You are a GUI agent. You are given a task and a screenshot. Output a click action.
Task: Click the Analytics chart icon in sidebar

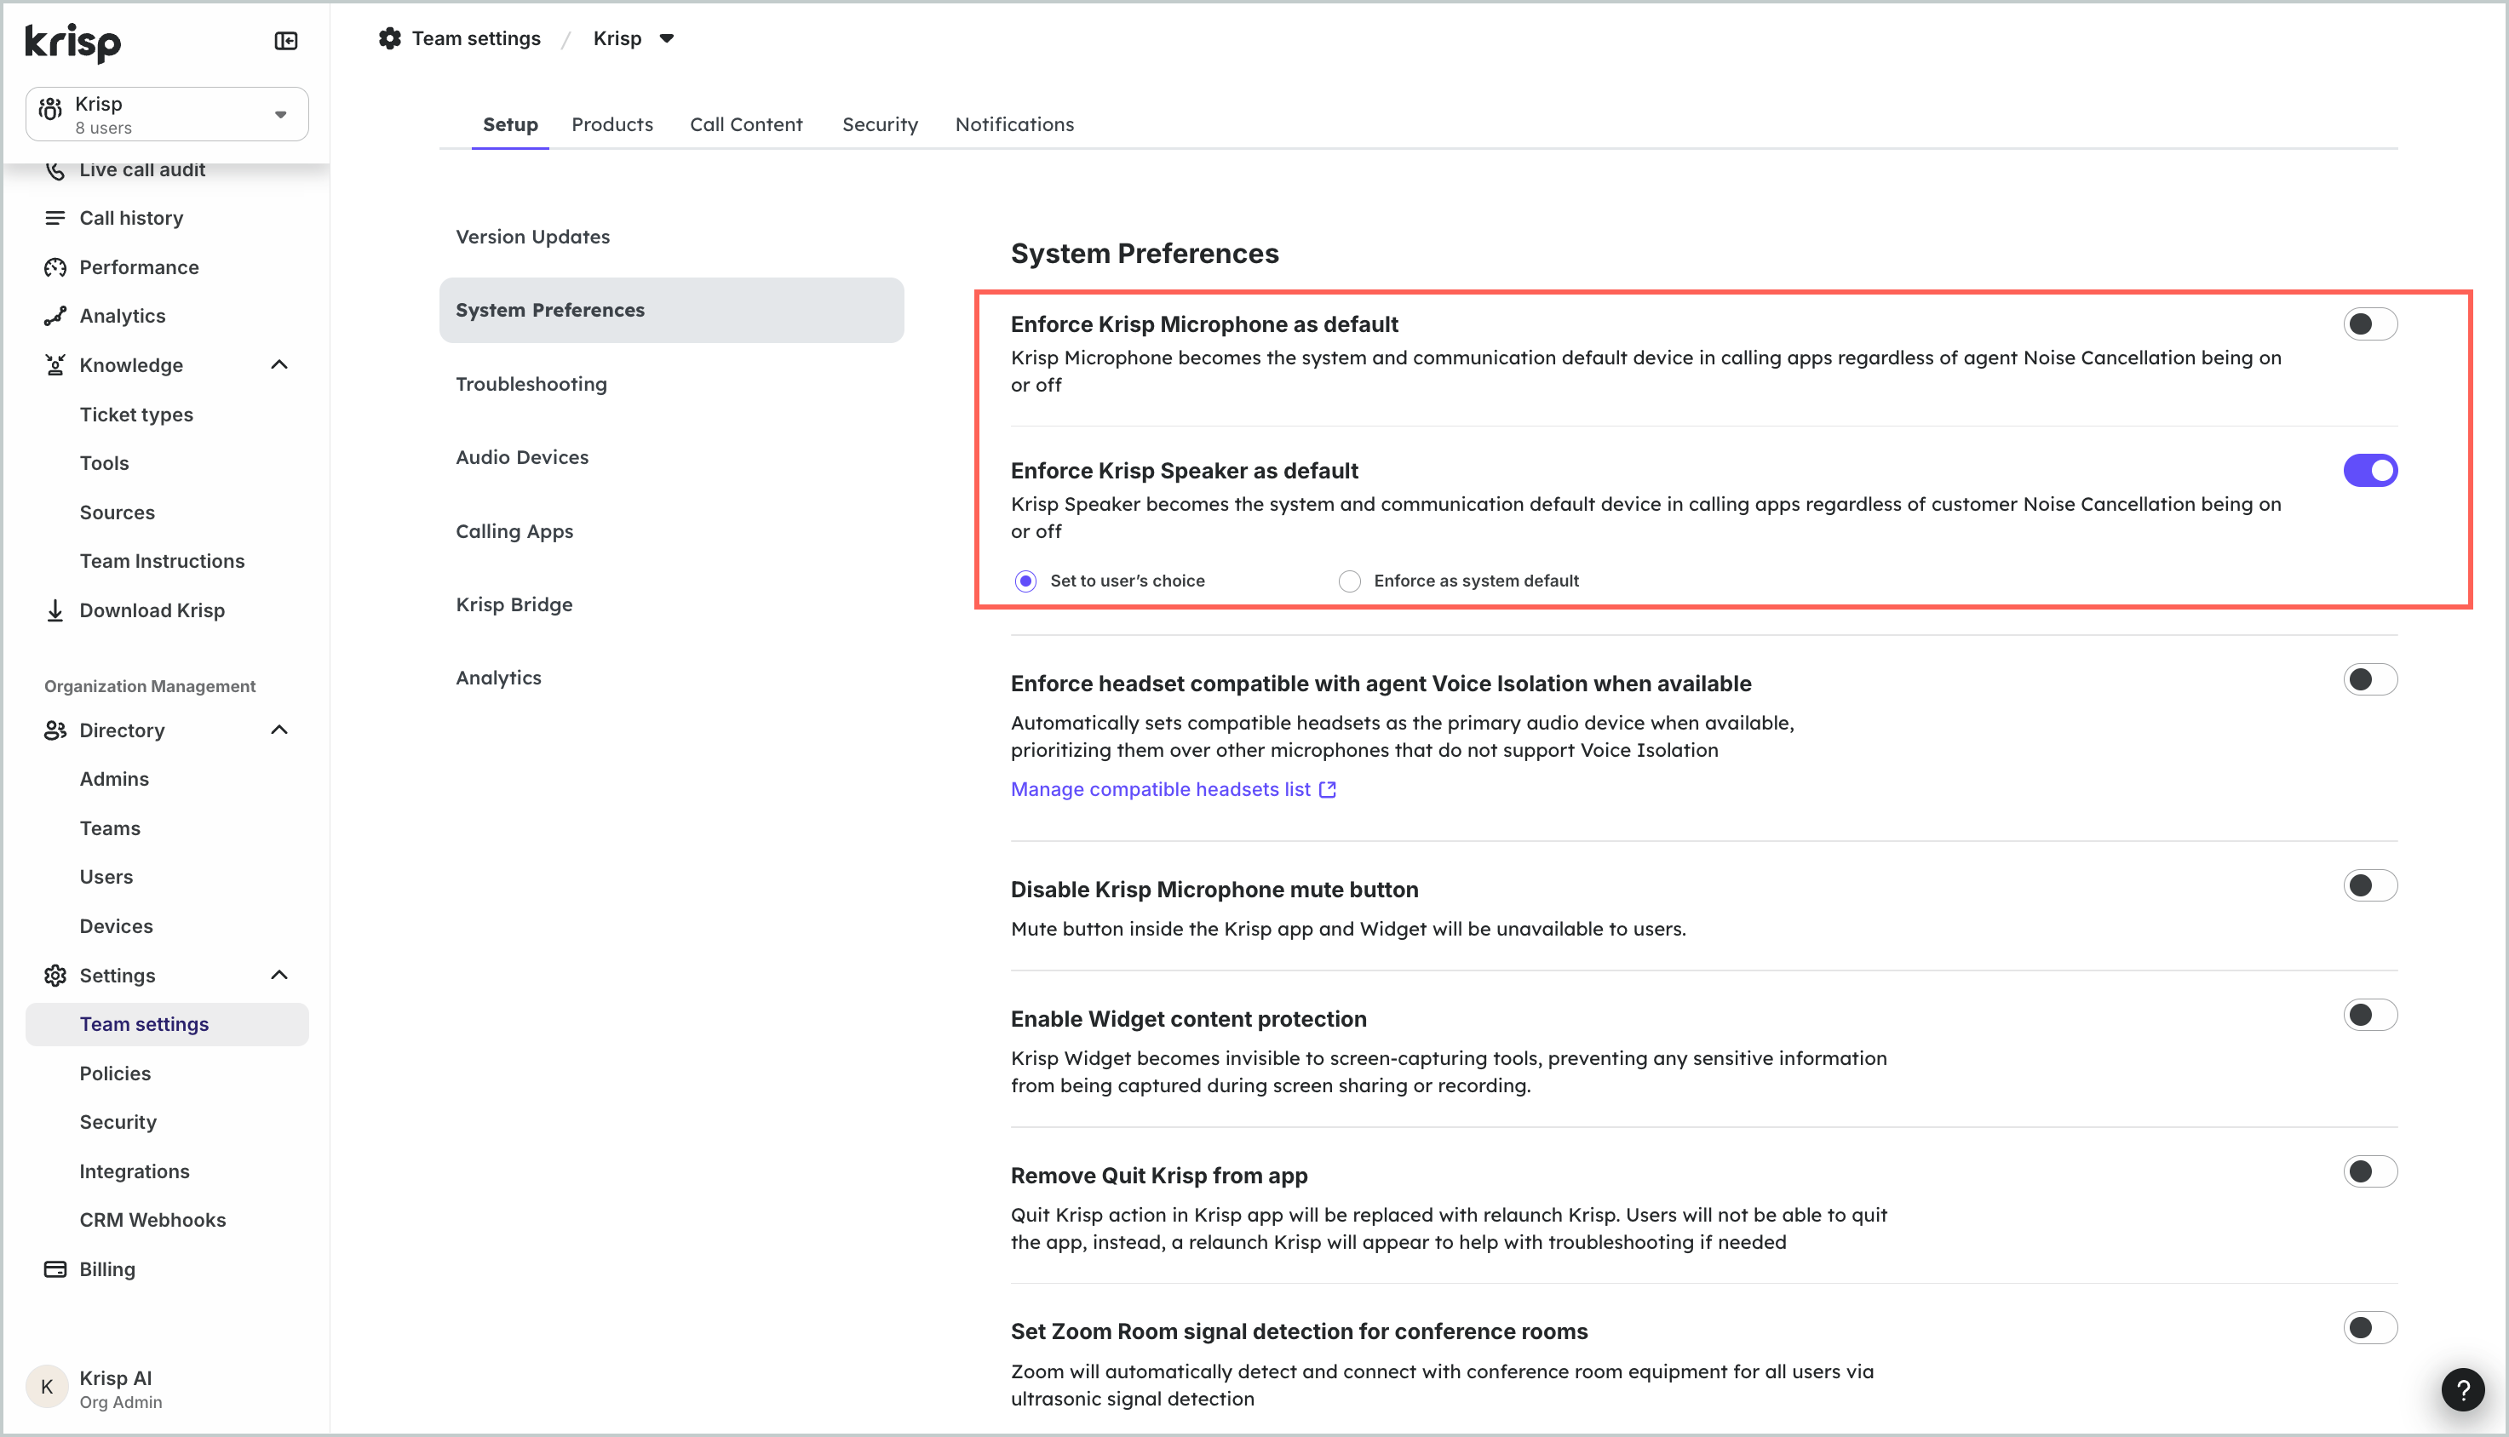click(55, 316)
